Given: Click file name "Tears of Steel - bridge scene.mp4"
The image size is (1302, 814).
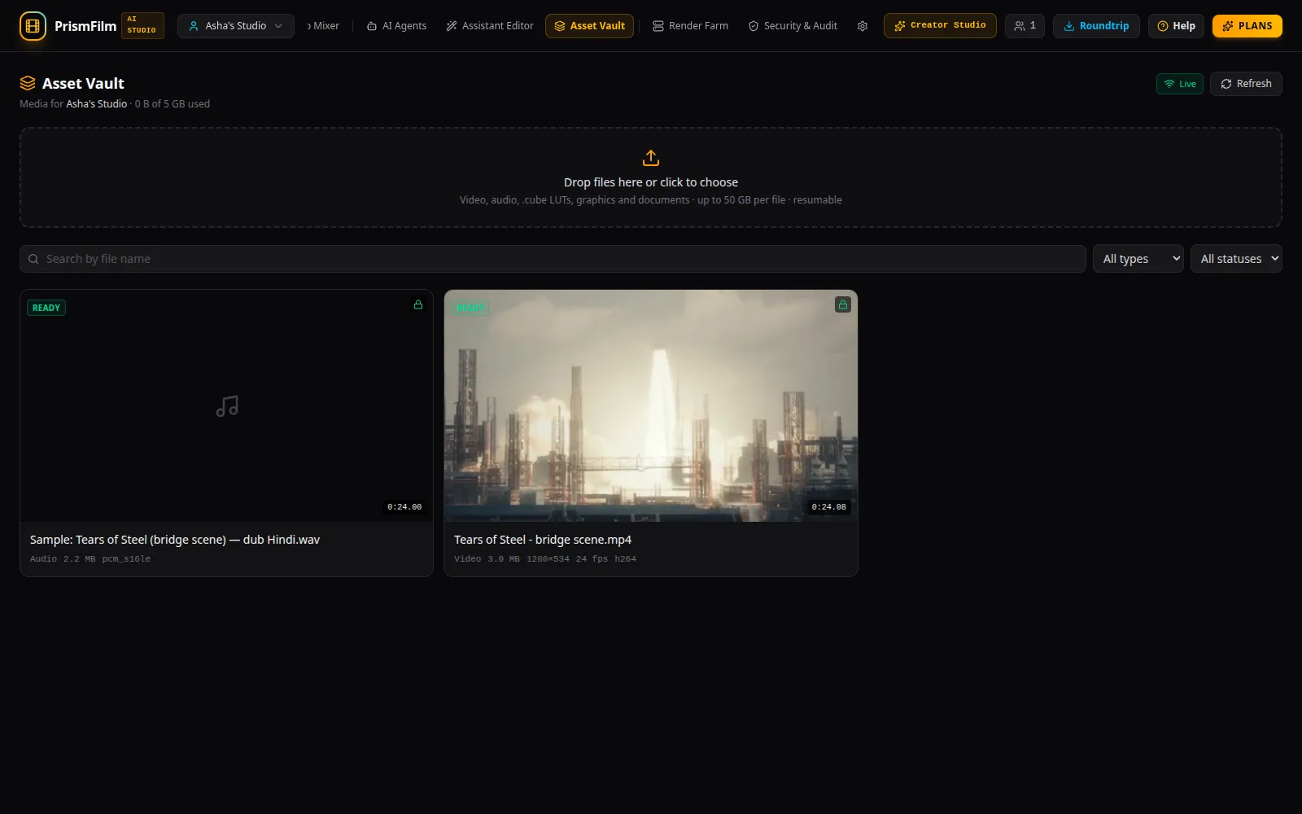Looking at the screenshot, I should coord(543,540).
